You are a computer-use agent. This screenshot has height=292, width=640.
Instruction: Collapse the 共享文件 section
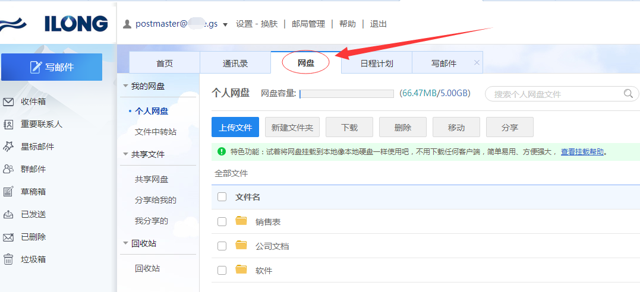(x=125, y=154)
